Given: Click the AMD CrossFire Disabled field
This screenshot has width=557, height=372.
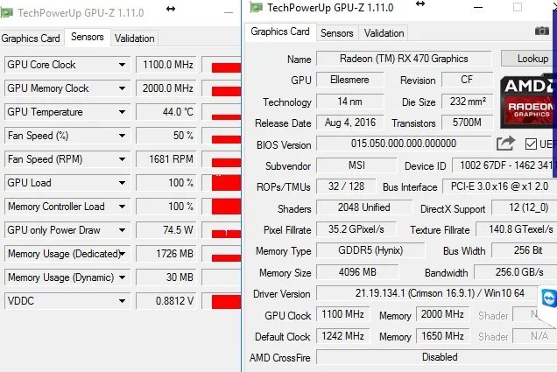Looking at the screenshot, I should (x=437, y=357).
